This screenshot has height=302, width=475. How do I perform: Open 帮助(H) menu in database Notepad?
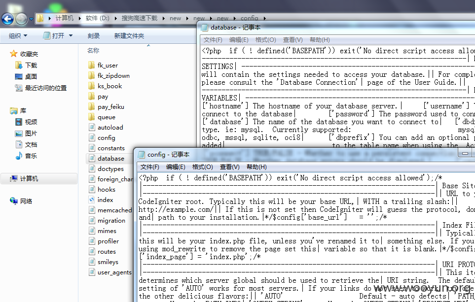click(320, 40)
